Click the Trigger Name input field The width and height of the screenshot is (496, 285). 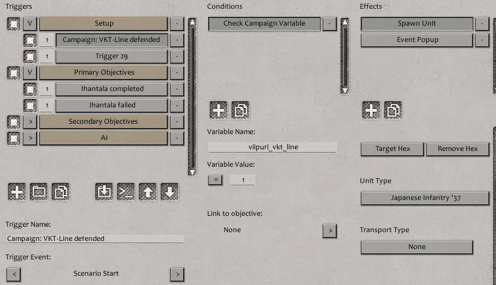(x=95, y=239)
